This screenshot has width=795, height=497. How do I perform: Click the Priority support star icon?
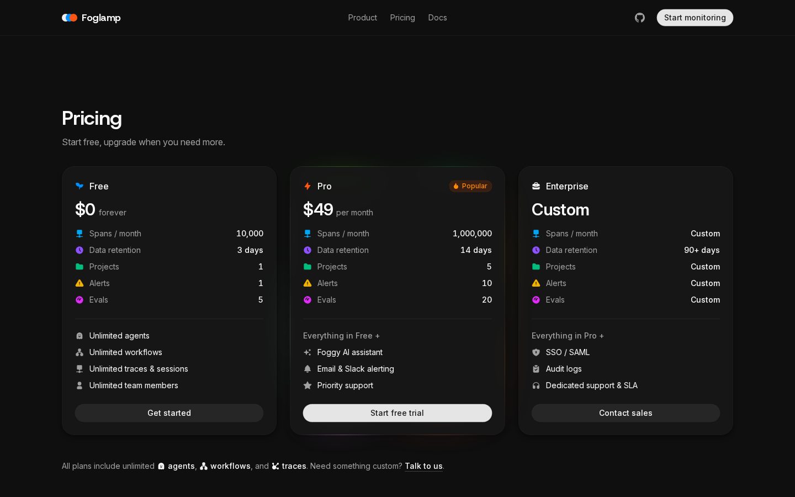pos(308,385)
